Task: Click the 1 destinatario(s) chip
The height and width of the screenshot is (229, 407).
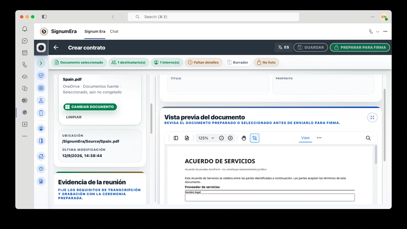Action: [129, 62]
